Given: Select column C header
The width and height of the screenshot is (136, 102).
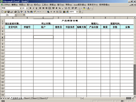Looking at the screenshot, I should point(43,18).
